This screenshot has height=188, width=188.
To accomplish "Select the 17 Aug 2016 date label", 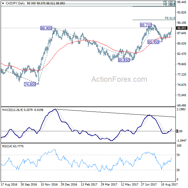I will tap(9, 184).
